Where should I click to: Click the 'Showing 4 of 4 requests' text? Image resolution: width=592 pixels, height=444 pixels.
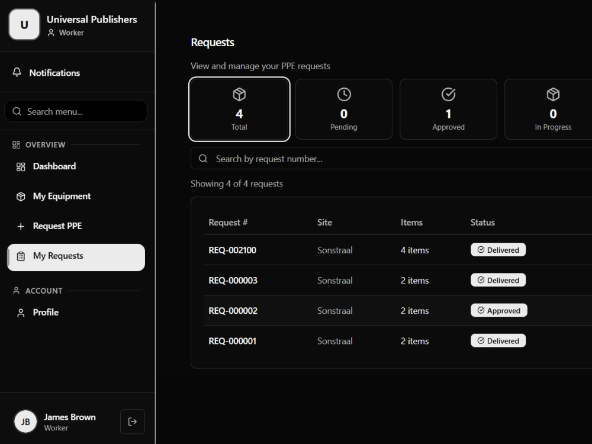[x=237, y=184]
